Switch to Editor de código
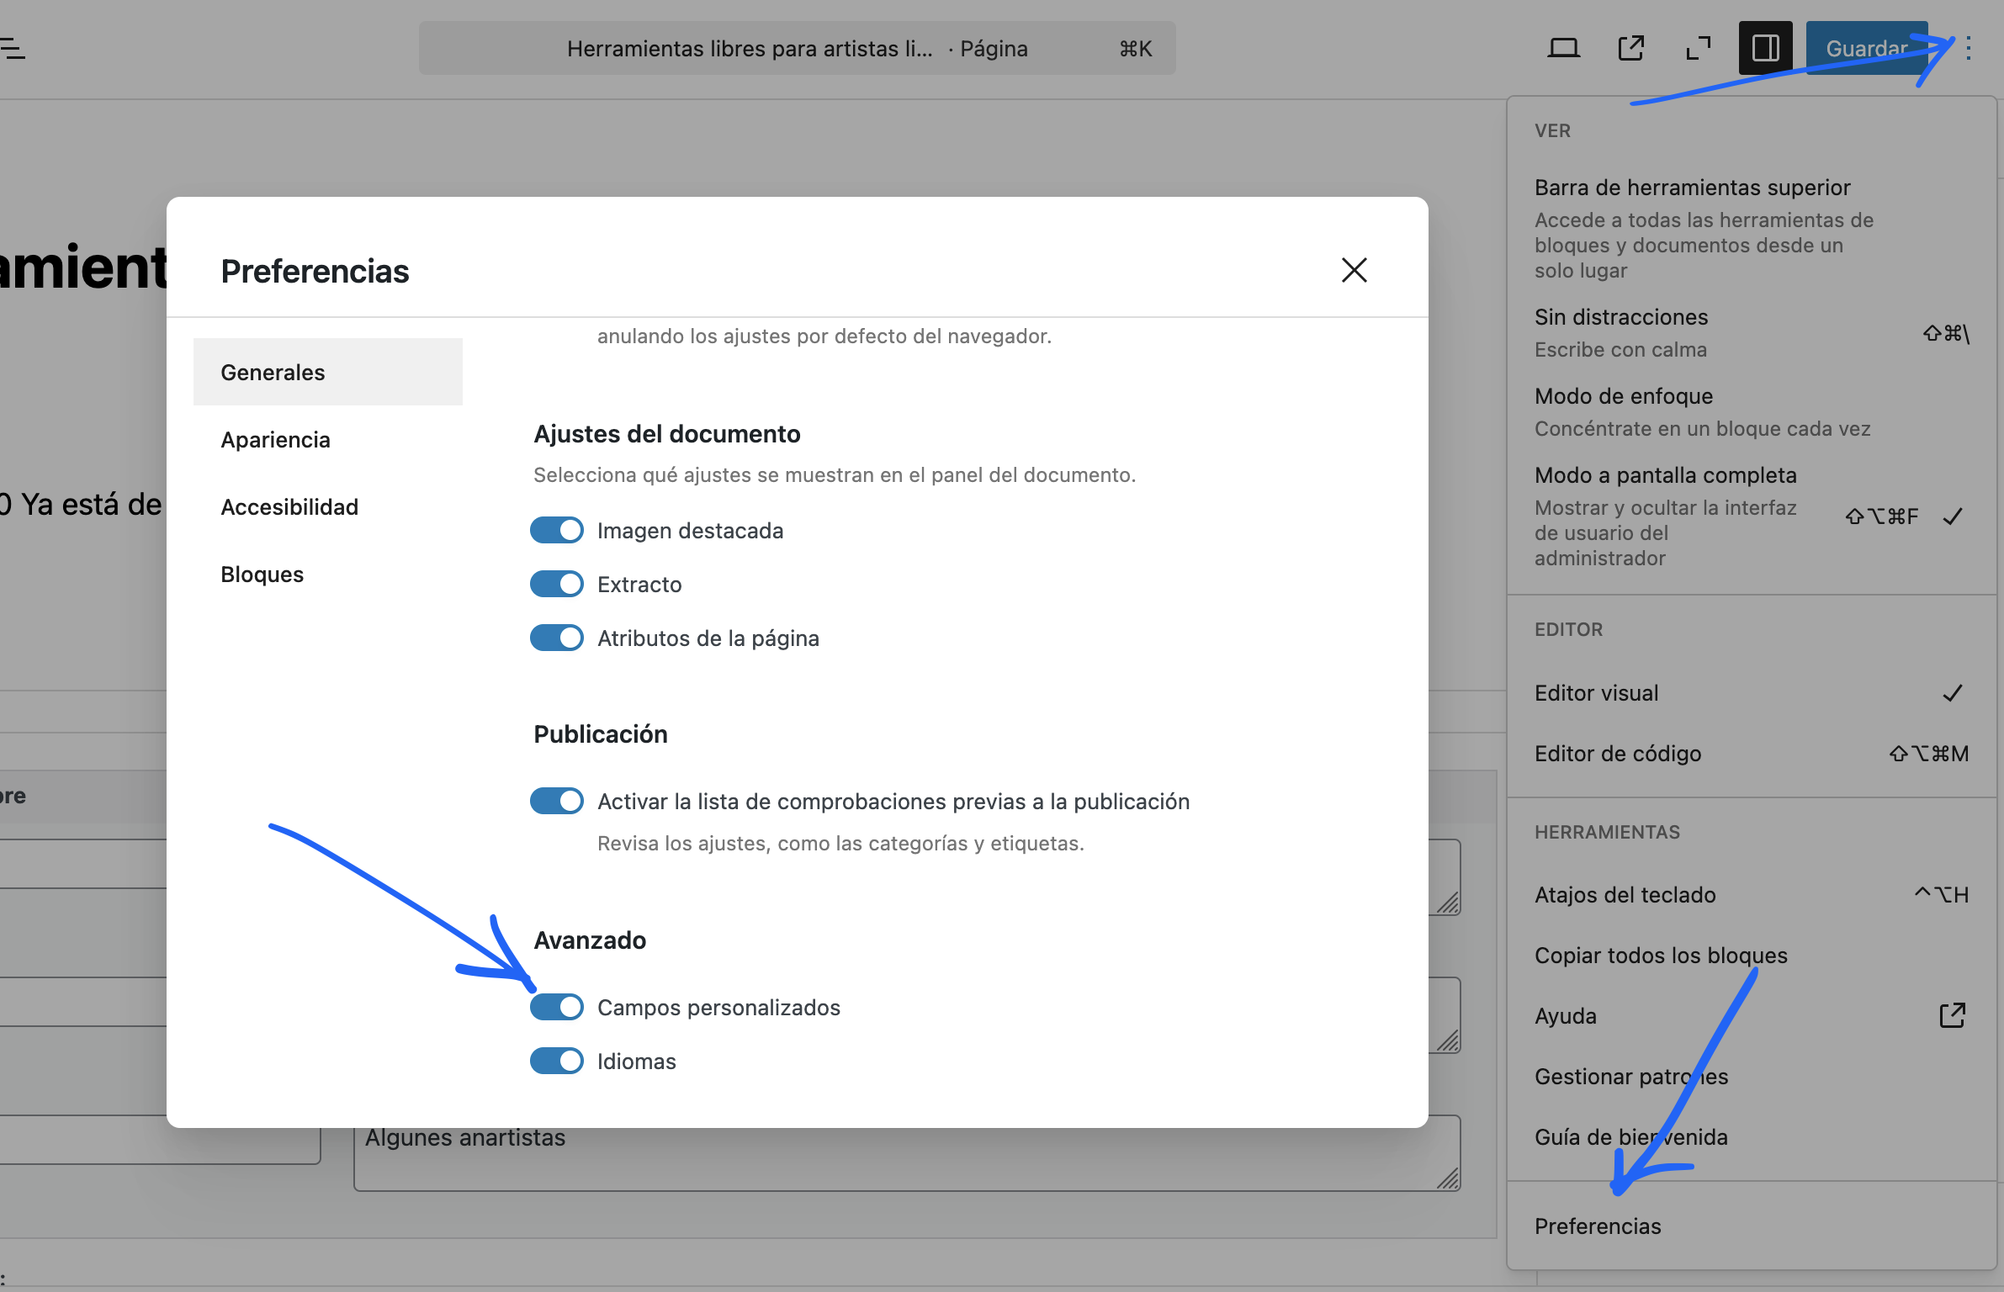The image size is (2004, 1292). (1752, 754)
